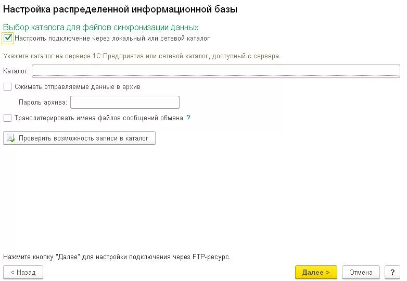This screenshot has height=281, width=407.
Task: Proceed by clicking the yellow "Далее >" button
Action: pyautogui.click(x=316, y=272)
